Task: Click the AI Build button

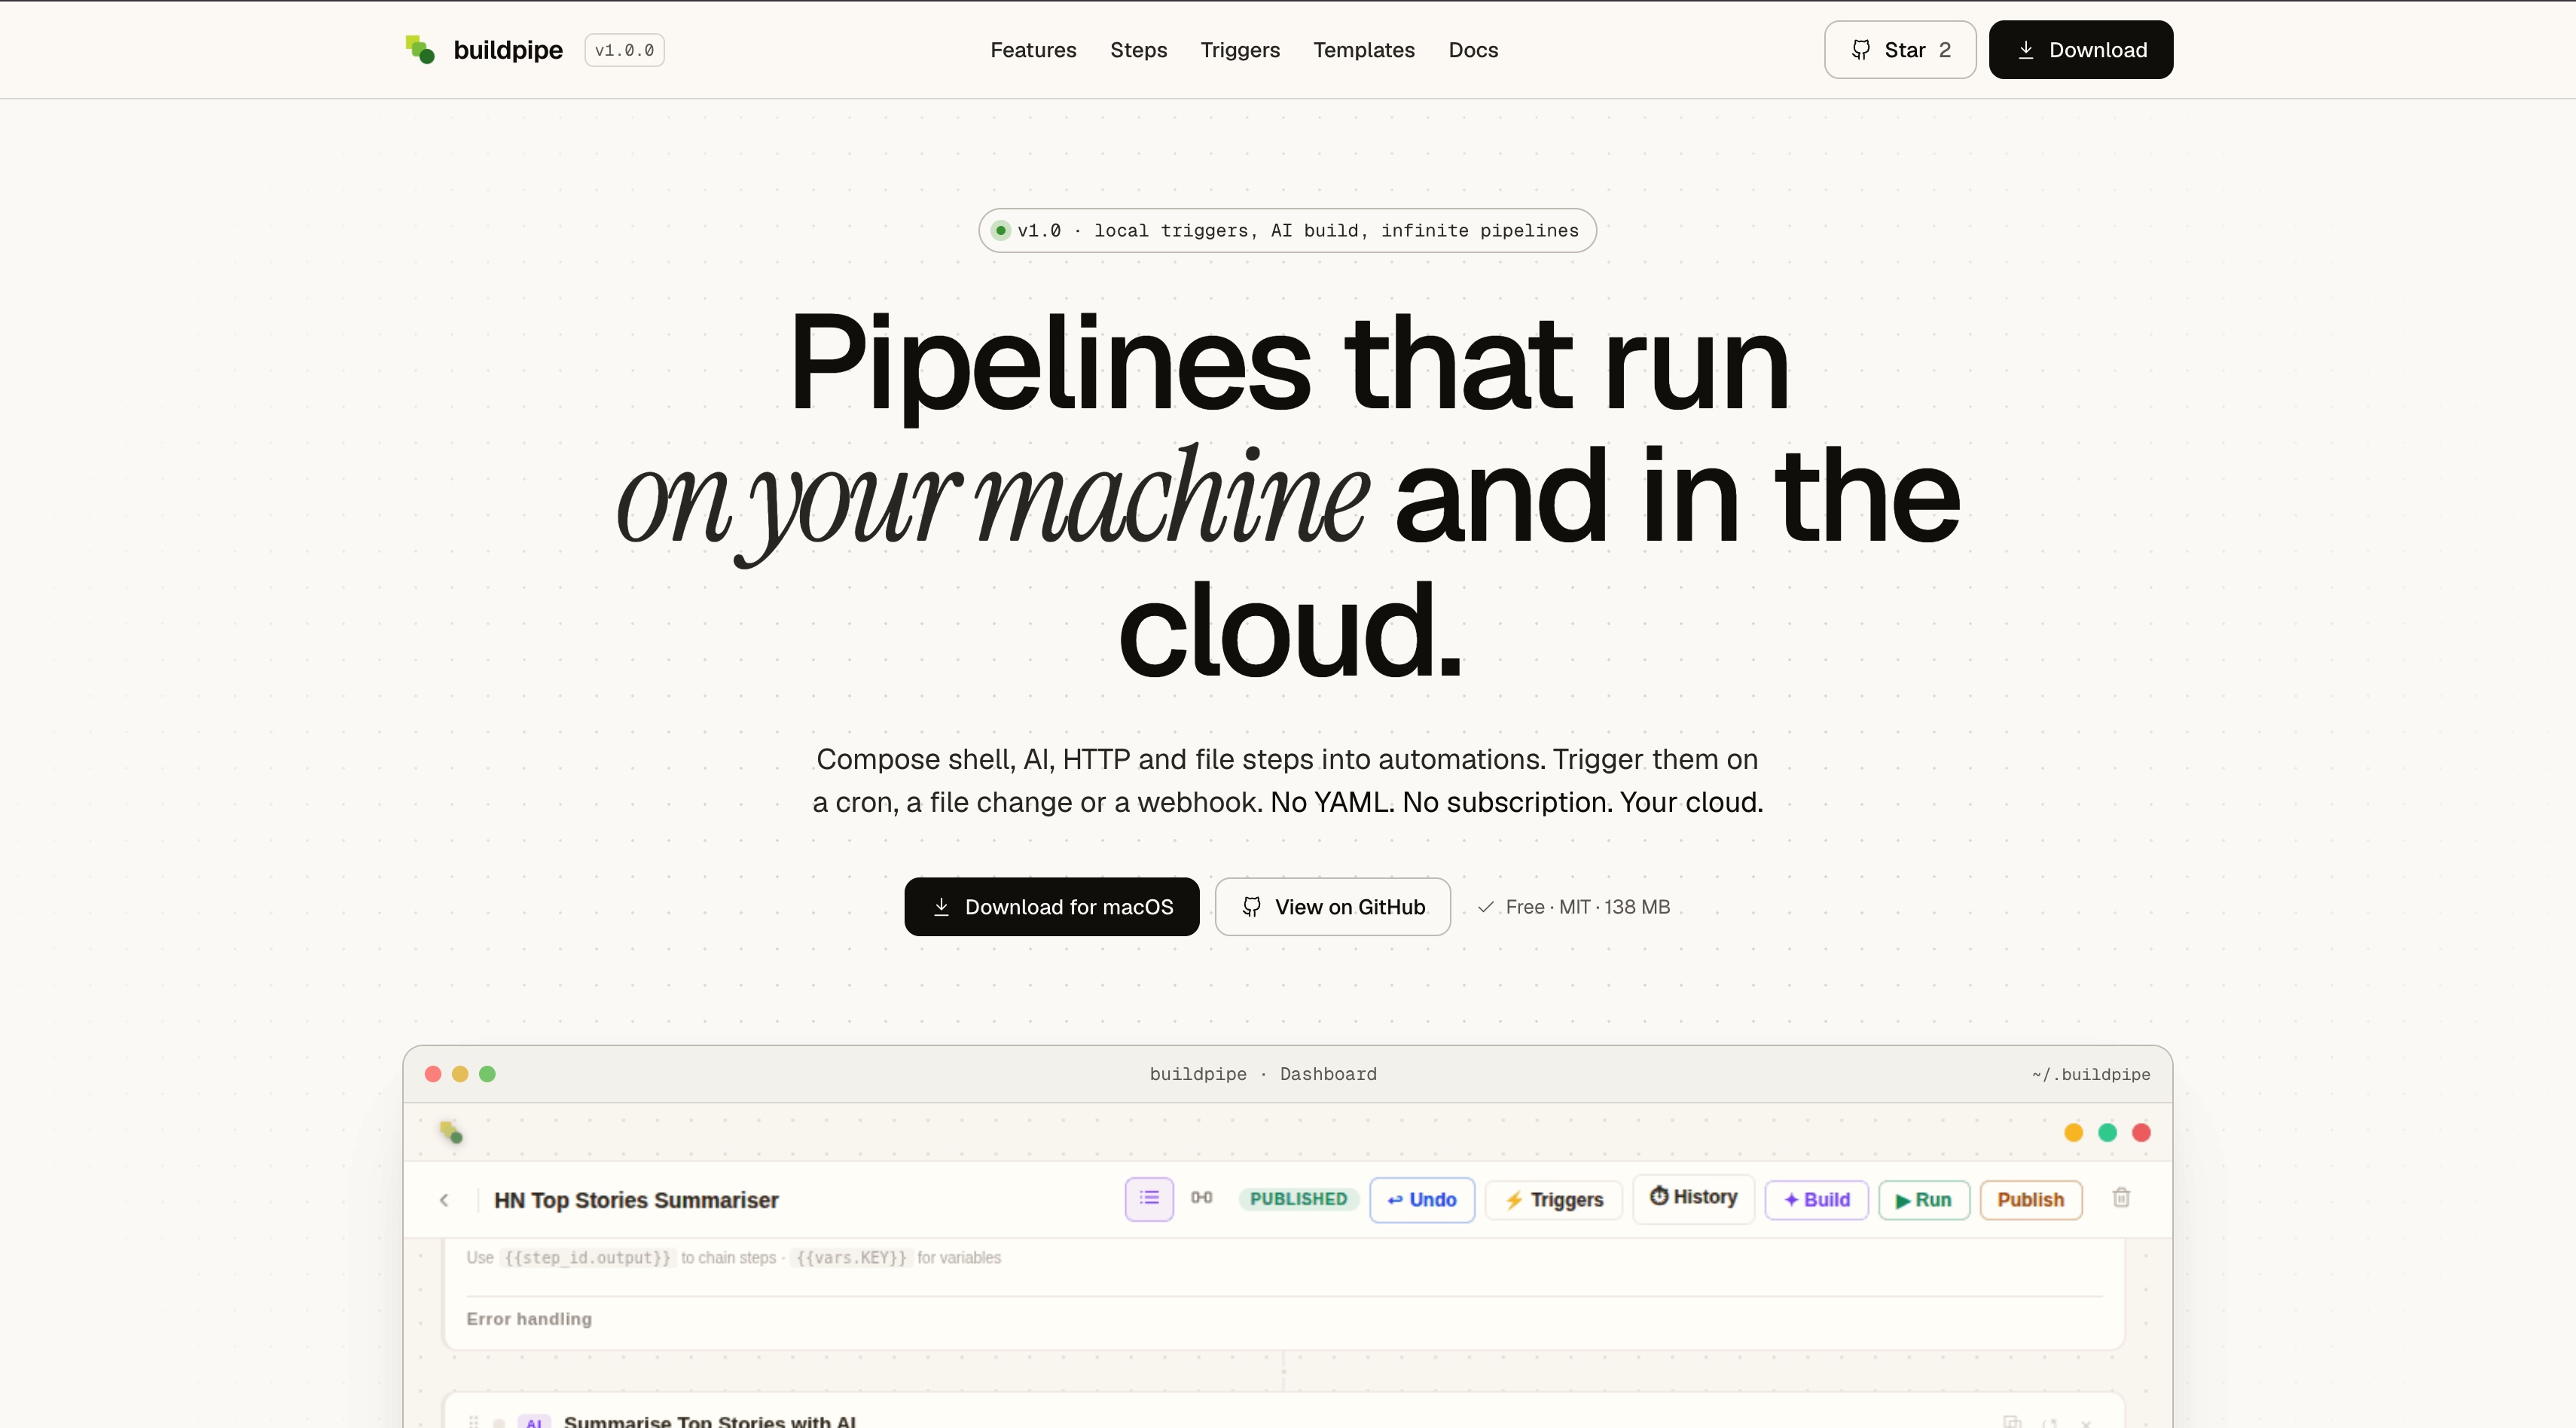Action: (x=1817, y=1200)
